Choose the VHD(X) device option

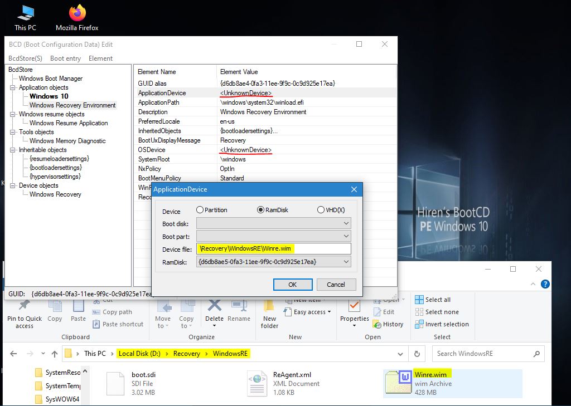point(321,210)
